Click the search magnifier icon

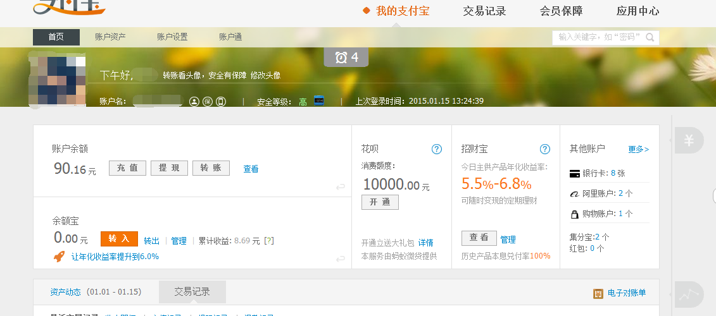click(650, 37)
